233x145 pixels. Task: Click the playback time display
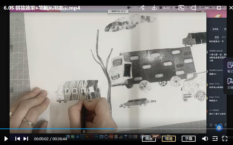point(50,139)
